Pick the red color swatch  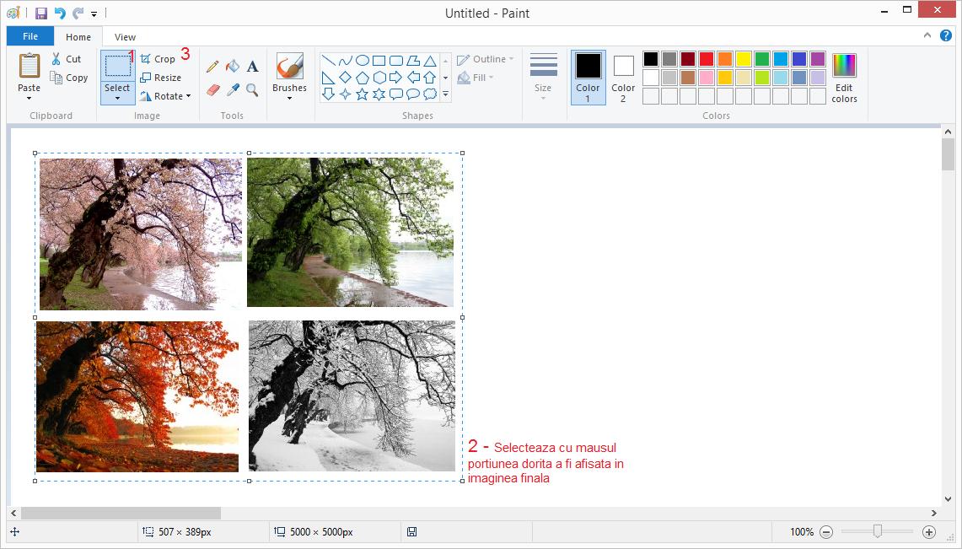[707, 59]
